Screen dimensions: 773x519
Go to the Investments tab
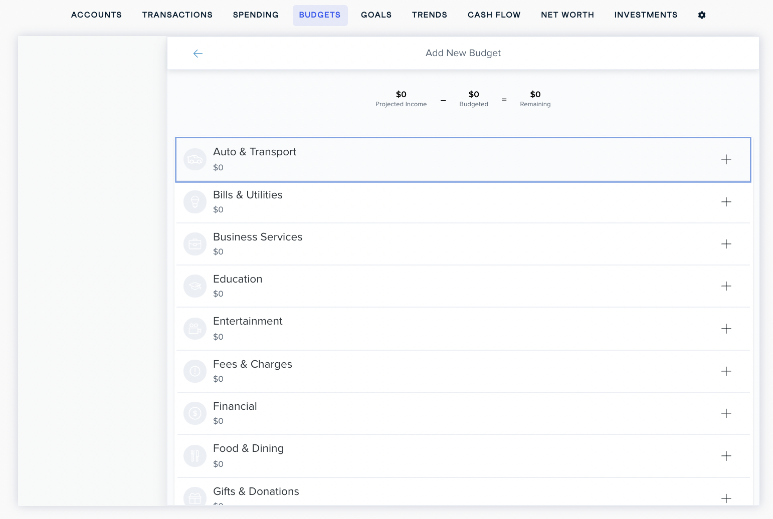tap(645, 15)
